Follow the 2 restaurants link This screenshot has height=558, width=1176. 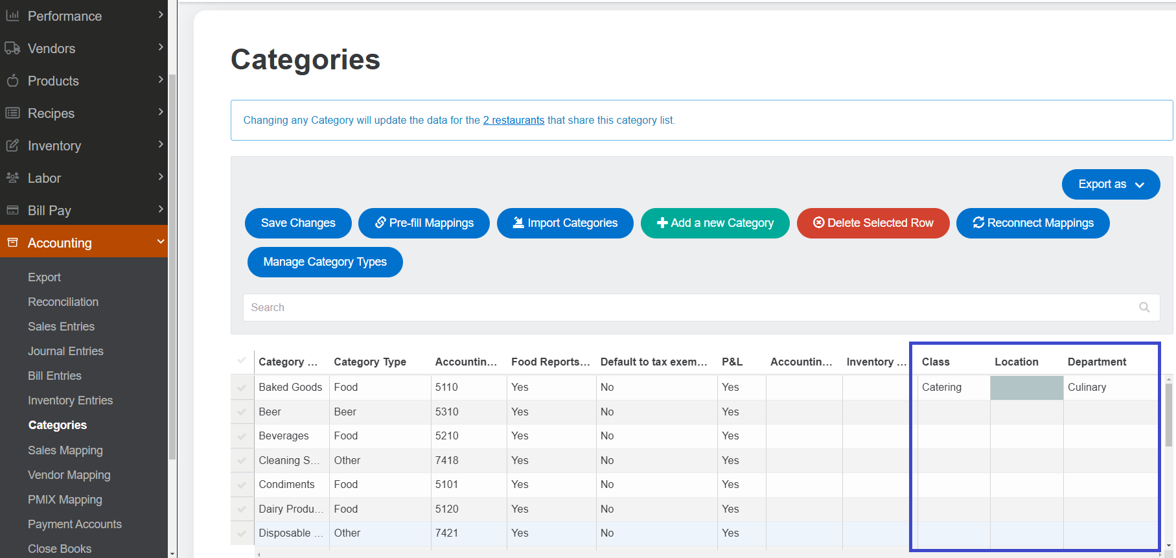click(513, 120)
